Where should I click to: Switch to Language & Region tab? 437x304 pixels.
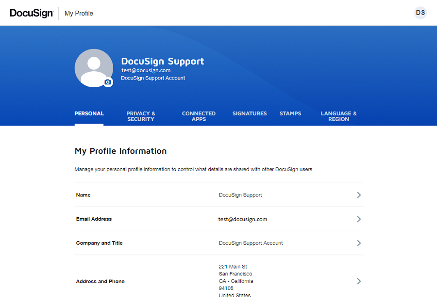pos(338,116)
